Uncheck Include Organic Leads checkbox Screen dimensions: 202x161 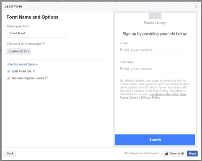[x=9, y=78]
